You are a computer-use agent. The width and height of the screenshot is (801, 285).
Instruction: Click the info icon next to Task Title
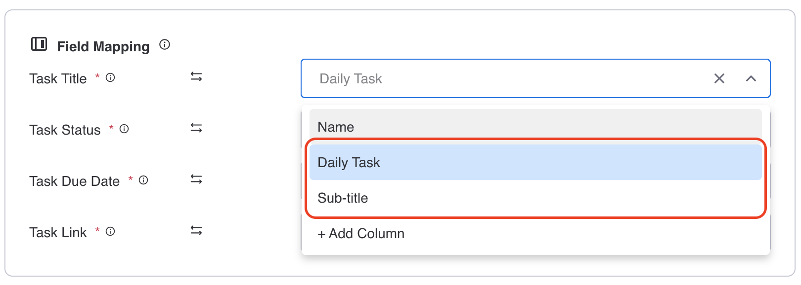click(110, 77)
